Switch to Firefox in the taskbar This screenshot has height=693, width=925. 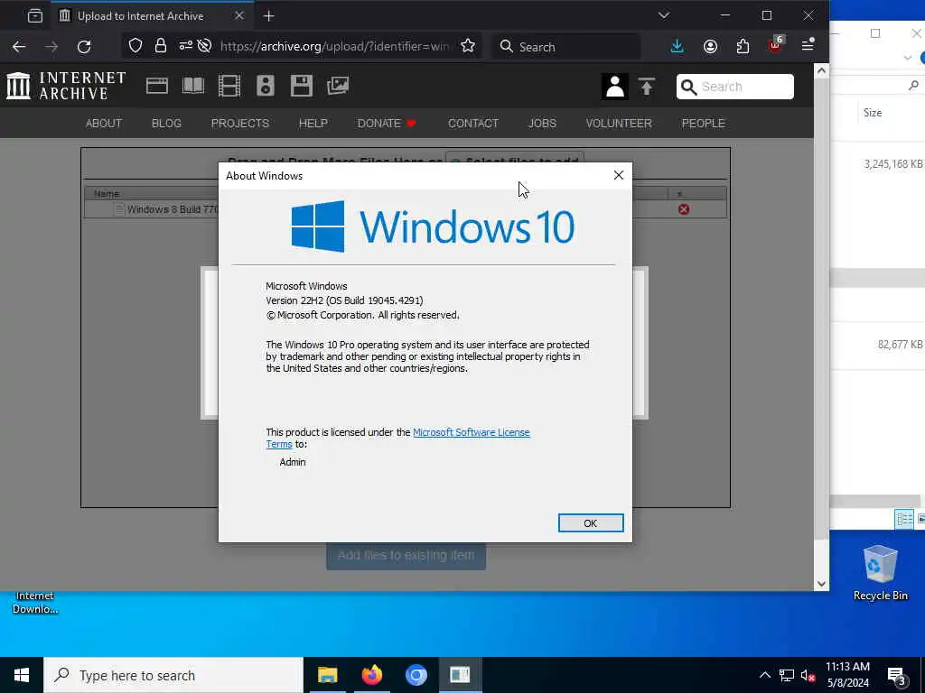click(x=371, y=675)
